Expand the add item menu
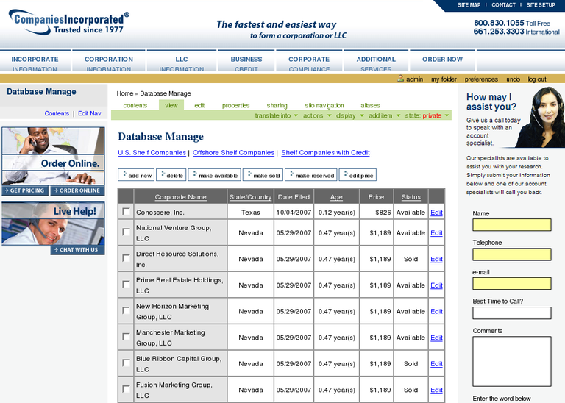565x403 pixels. coord(385,115)
